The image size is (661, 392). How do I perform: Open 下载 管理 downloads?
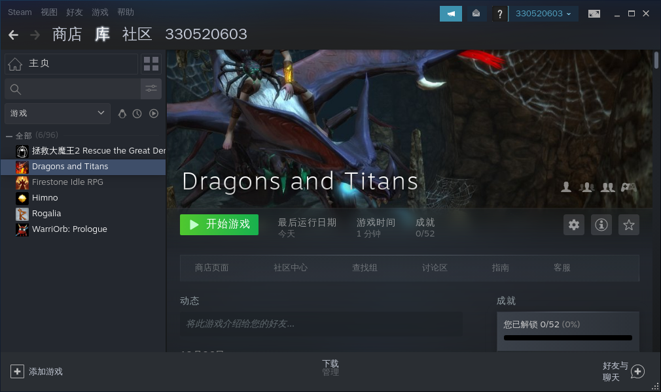(x=330, y=368)
